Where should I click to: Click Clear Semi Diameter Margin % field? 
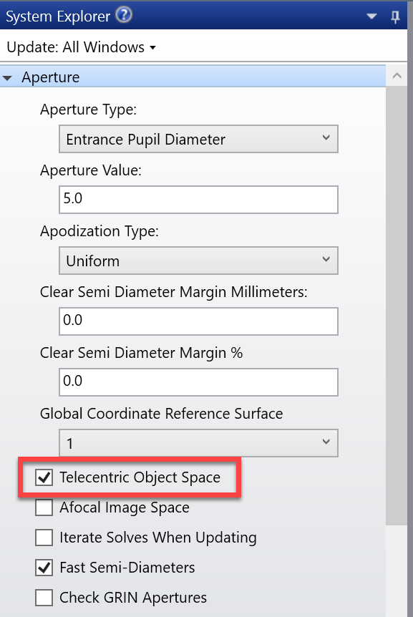[198, 382]
